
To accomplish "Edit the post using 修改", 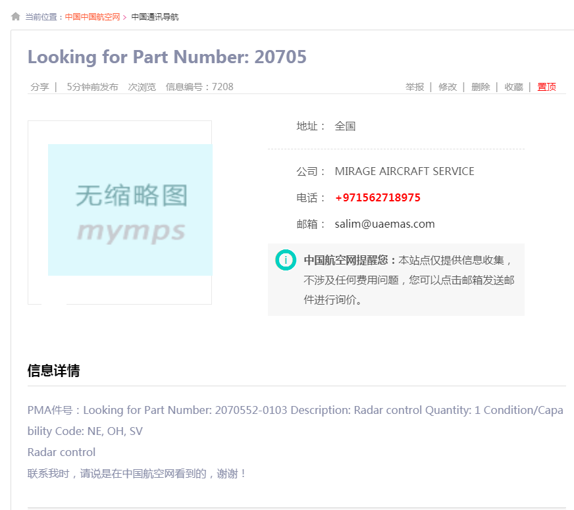I will click(x=448, y=87).
